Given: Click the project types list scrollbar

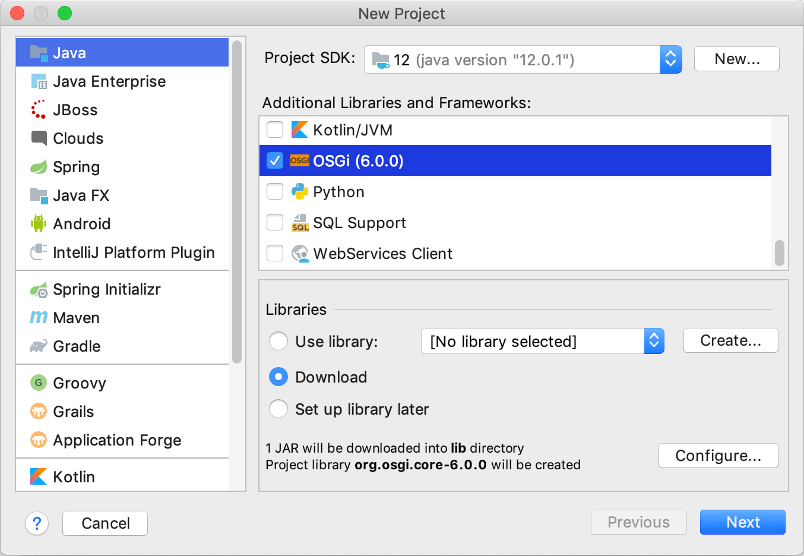Looking at the screenshot, I should (x=237, y=202).
